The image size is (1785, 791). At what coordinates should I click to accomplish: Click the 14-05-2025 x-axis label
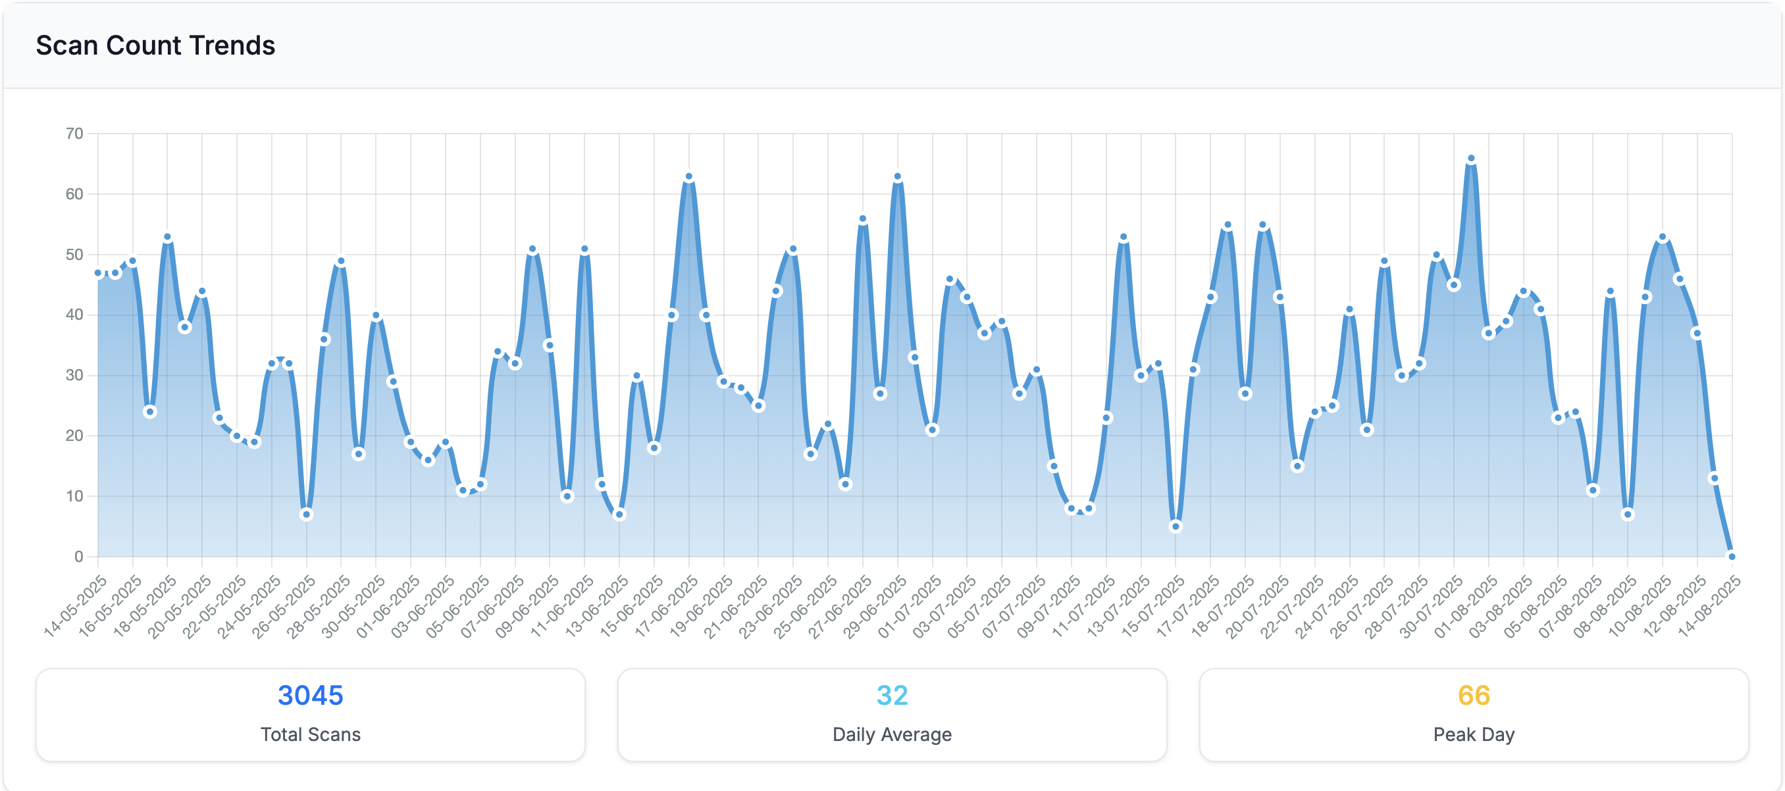point(76,606)
